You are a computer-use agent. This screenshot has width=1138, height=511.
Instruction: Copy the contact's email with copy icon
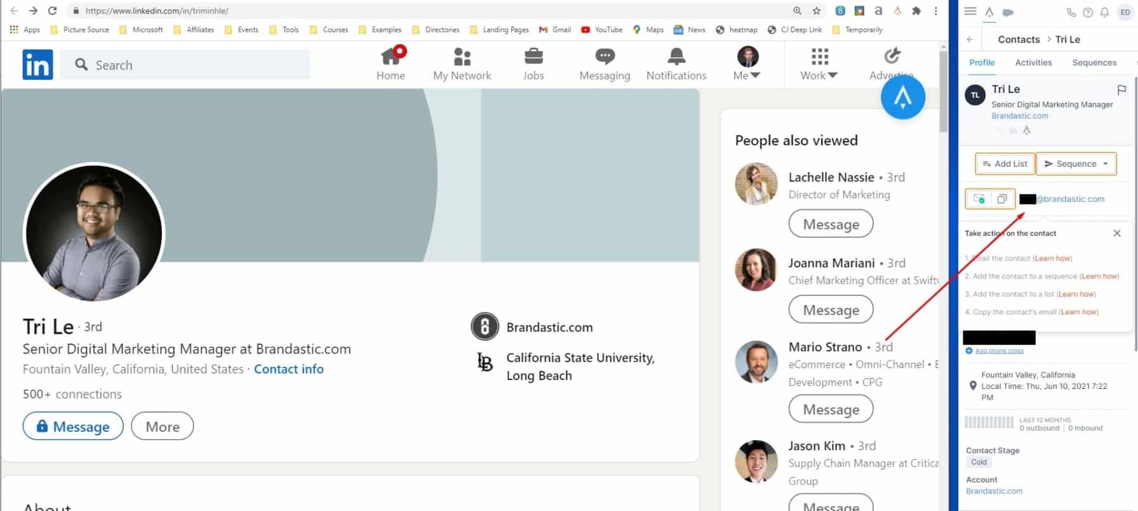pos(1002,199)
